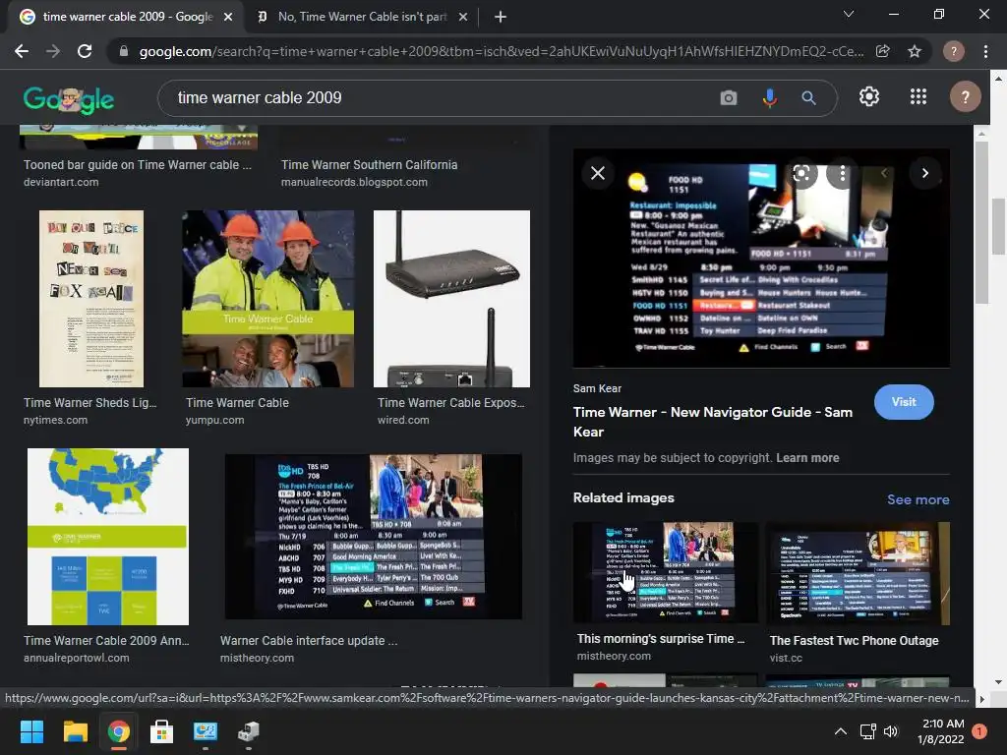The width and height of the screenshot is (1007, 755).
Task: Start voice search with microphone icon
Action: pos(769,97)
